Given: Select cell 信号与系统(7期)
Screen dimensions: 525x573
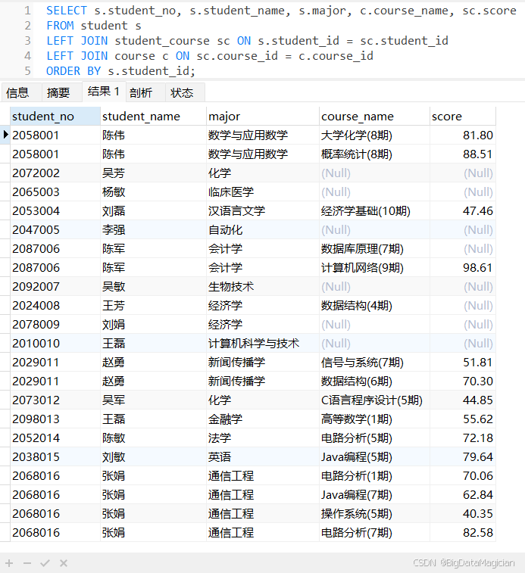Looking at the screenshot, I should [x=374, y=362].
